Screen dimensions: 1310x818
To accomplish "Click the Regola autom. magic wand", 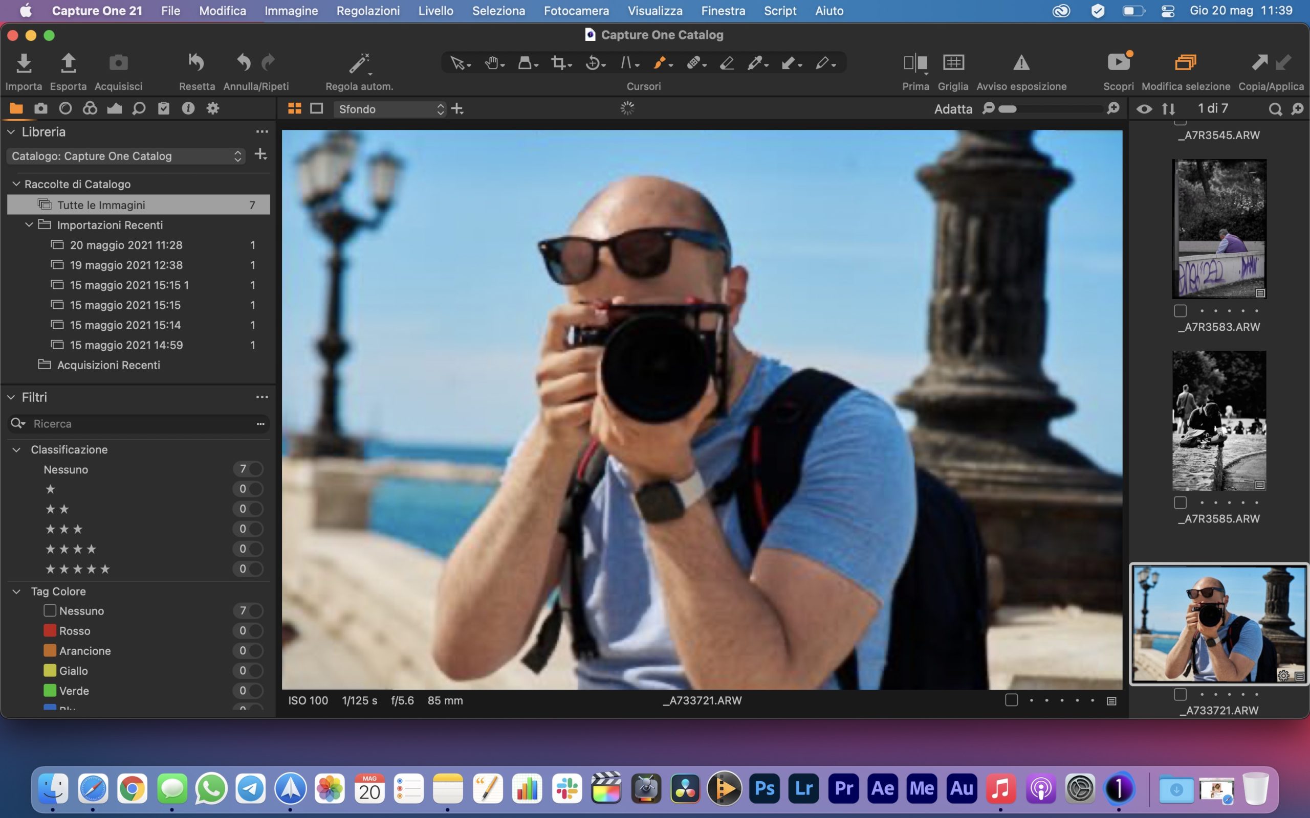I will point(359,63).
